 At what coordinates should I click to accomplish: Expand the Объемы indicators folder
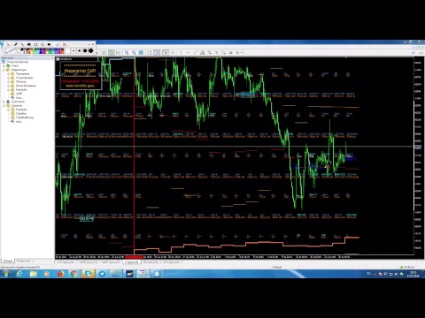(8, 81)
